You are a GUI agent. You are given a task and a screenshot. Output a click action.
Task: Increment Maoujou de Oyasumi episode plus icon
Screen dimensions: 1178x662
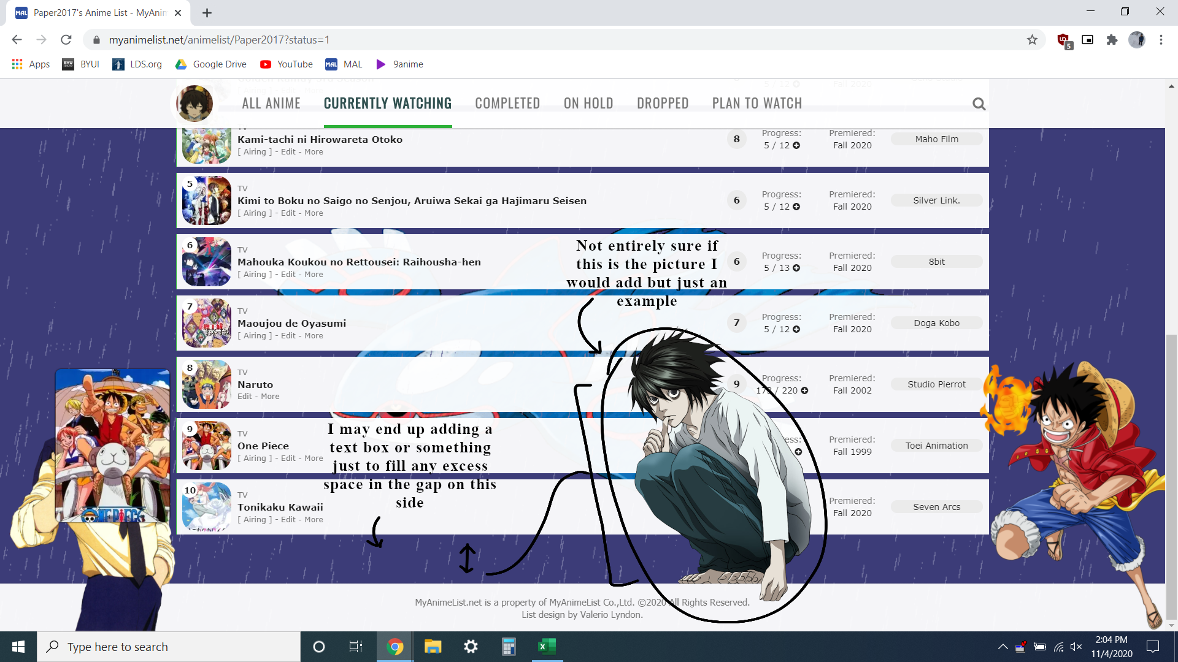click(796, 329)
